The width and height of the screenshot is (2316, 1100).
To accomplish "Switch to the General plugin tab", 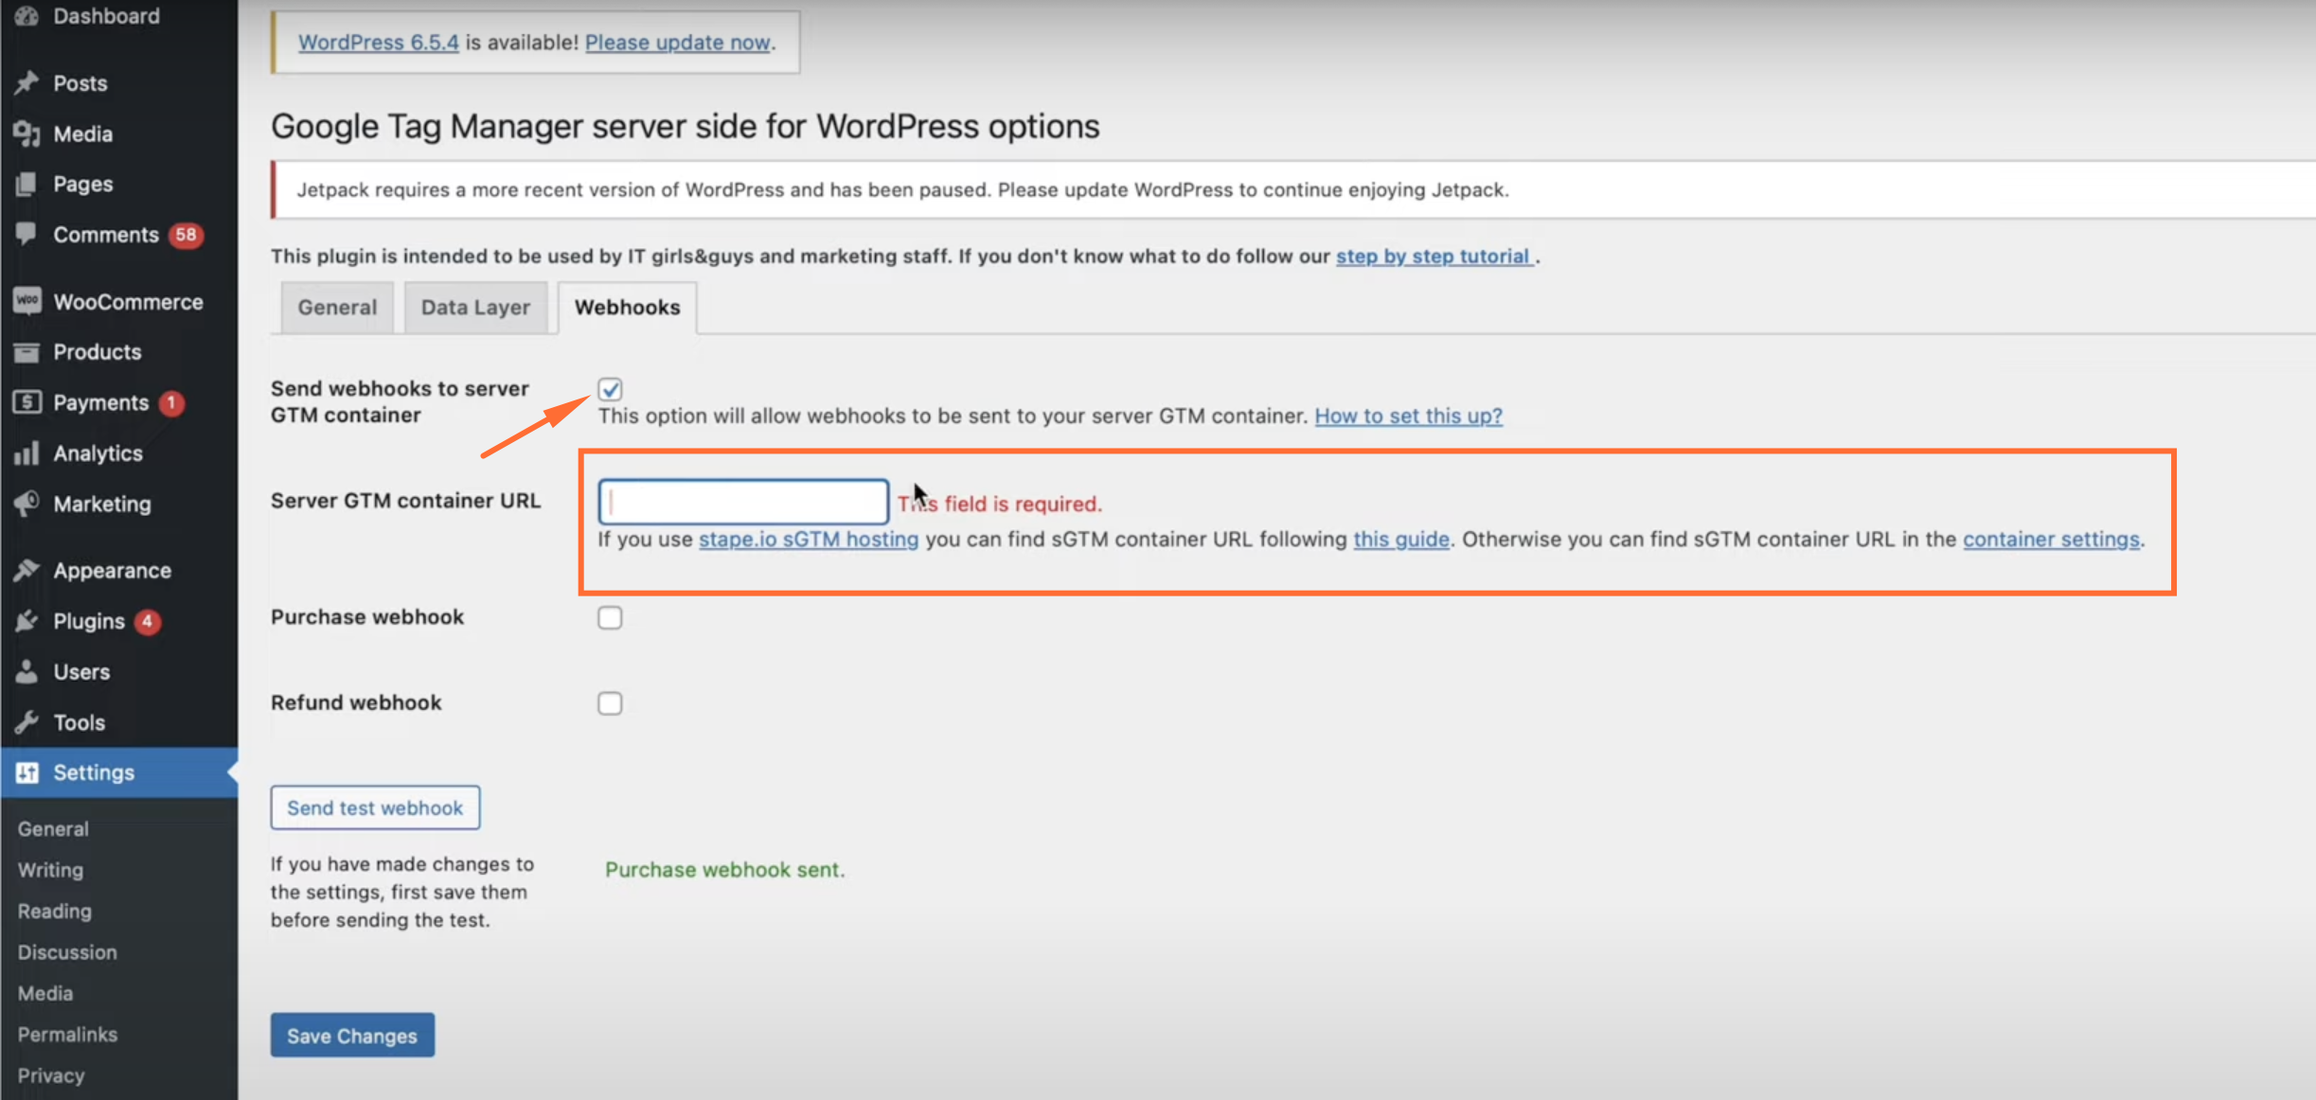I will pos(337,308).
